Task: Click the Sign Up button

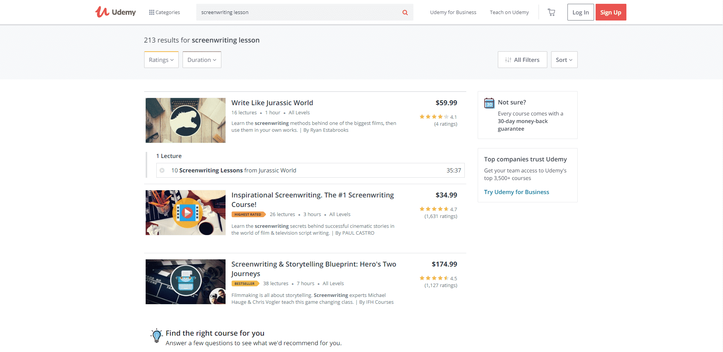Action: pyautogui.click(x=611, y=12)
